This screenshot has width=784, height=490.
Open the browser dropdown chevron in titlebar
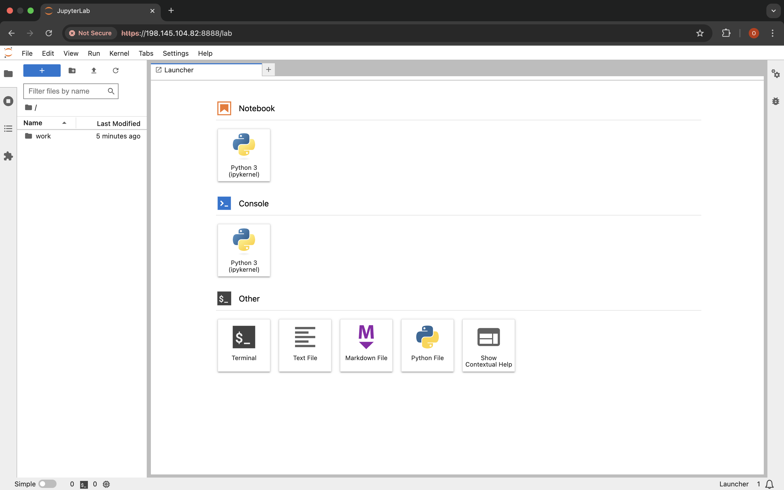coord(773,11)
